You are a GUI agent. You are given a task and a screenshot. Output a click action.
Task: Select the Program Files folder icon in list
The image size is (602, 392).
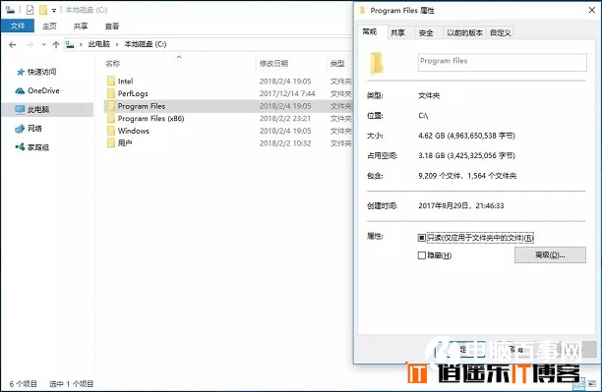tap(111, 106)
